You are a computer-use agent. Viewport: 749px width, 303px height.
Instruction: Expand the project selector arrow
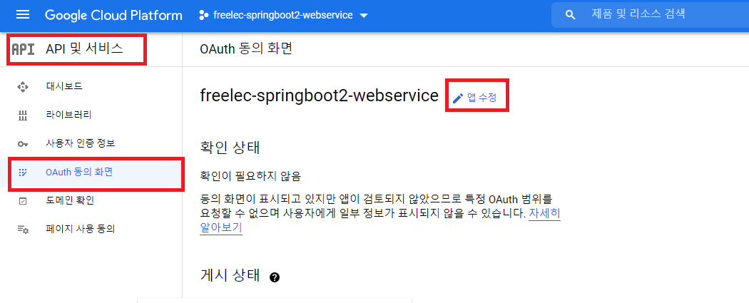click(x=364, y=16)
